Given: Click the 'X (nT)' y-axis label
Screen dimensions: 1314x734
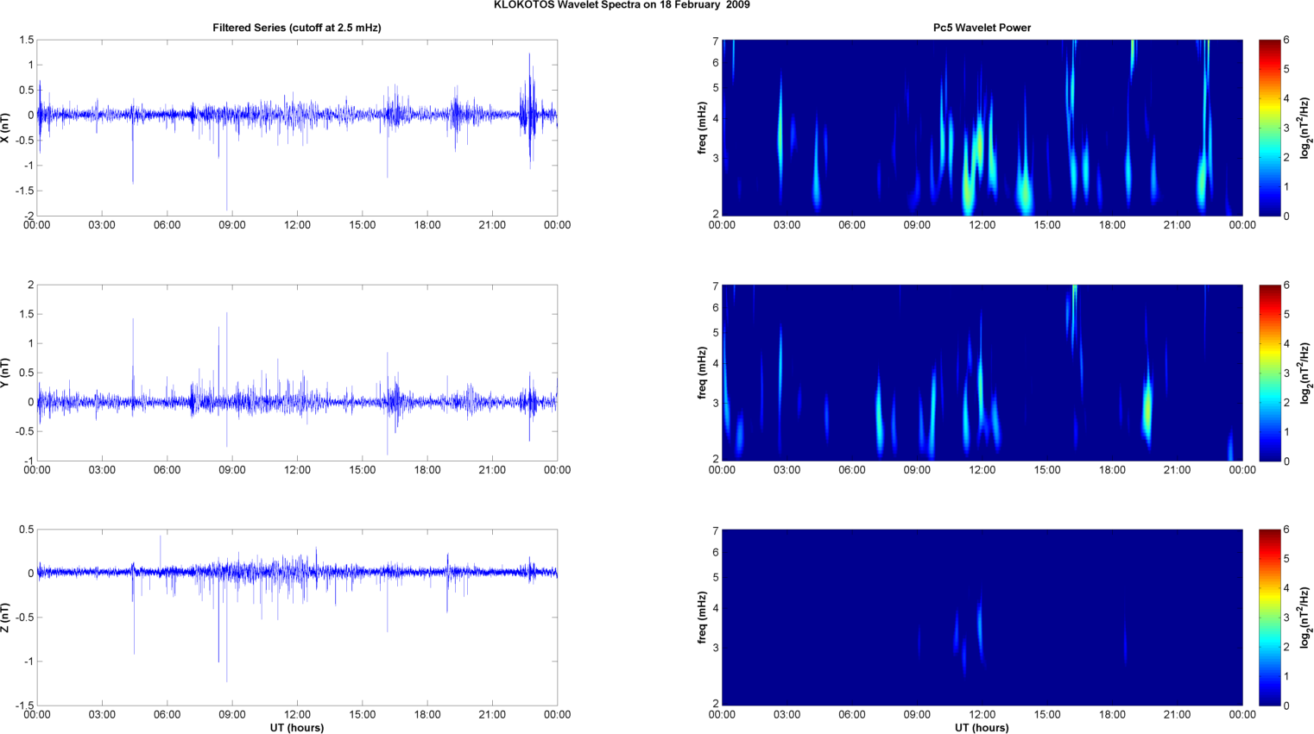Looking at the screenshot, I should [5, 128].
